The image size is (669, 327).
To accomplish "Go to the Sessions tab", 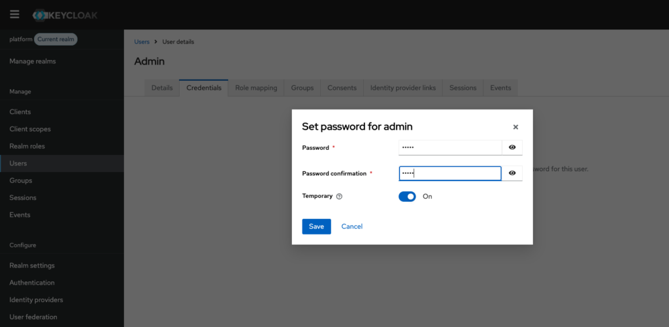I will coord(463,88).
